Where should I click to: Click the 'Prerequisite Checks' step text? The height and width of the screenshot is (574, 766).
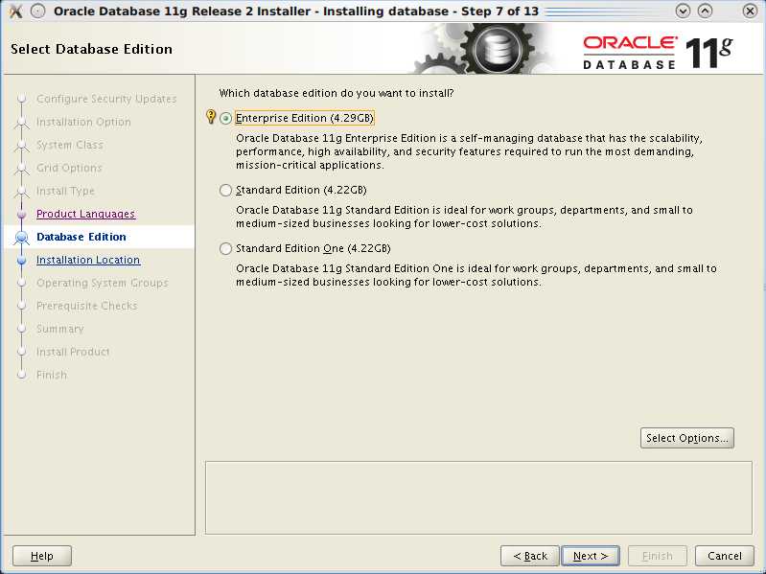pos(87,306)
